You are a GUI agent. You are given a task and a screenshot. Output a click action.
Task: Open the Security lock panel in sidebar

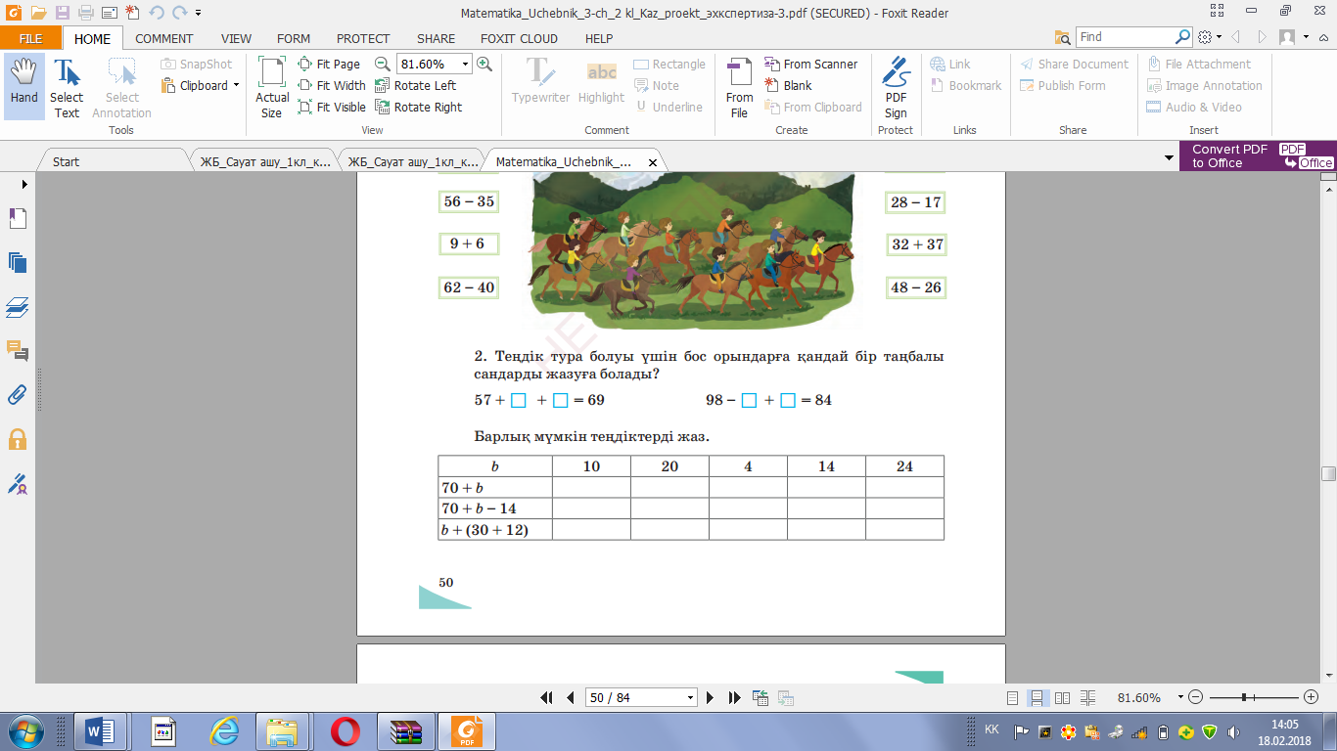18,438
